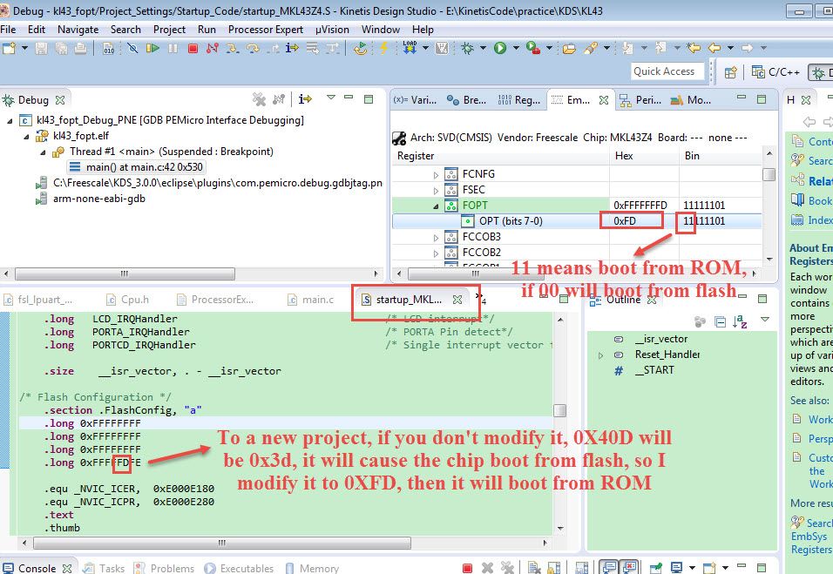Toggle Instruction Stepping Mode in main toolbar
This screenshot has height=574, width=833.
pyautogui.click(x=292, y=48)
